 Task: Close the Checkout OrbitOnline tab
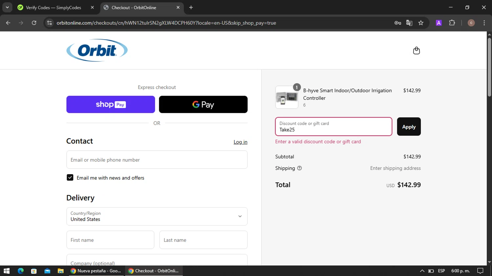[178, 8]
